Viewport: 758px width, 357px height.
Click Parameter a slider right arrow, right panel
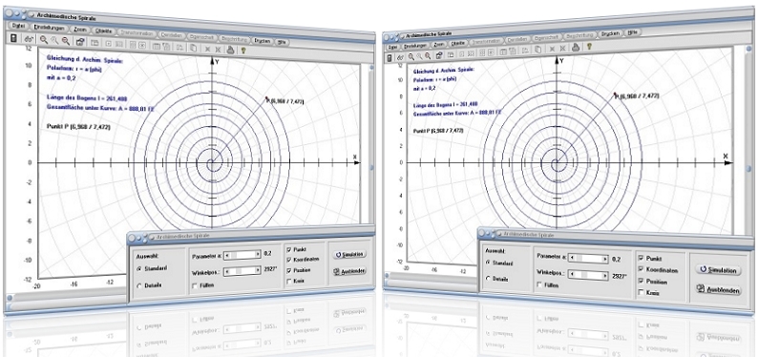(x=604, y=259)
